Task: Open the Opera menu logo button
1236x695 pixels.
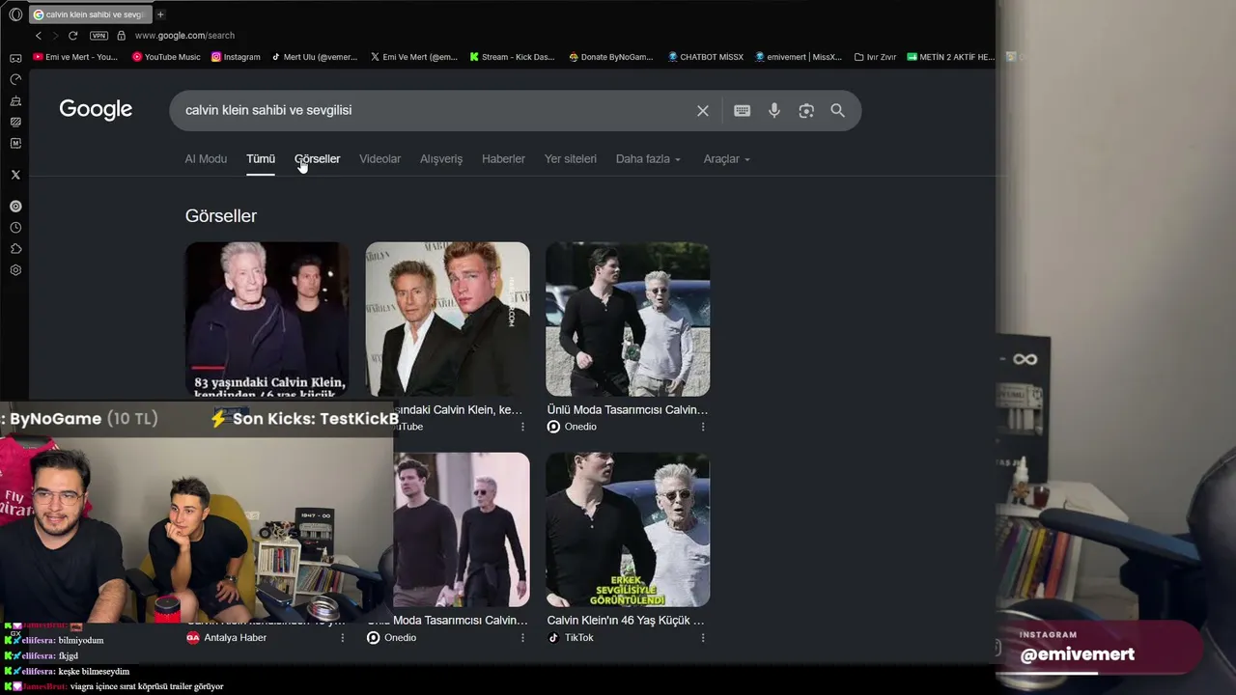Action: tap(15, 14)
